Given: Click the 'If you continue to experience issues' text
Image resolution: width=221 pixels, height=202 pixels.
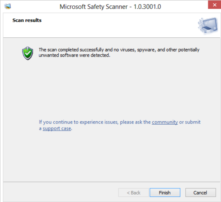Looking at the screenshot, I should pyautogui.click(x=120, y=125).
